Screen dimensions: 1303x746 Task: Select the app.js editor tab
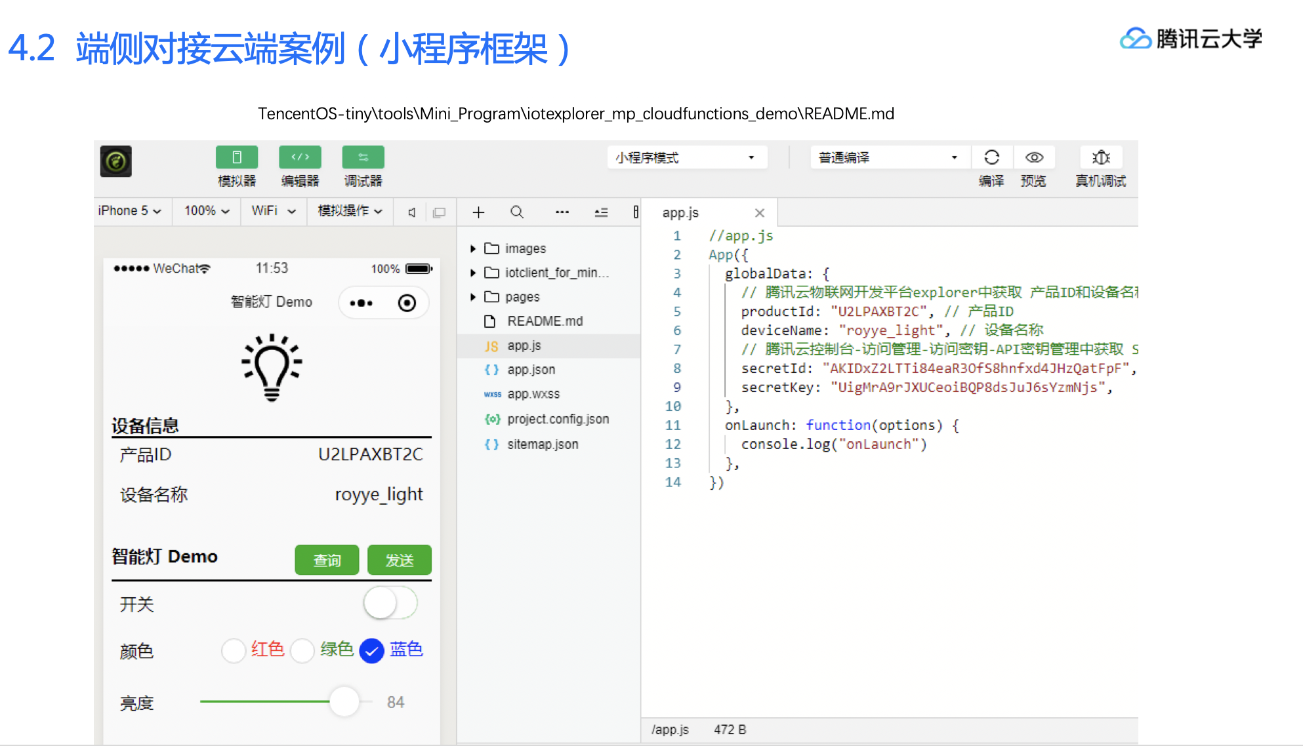681,213
